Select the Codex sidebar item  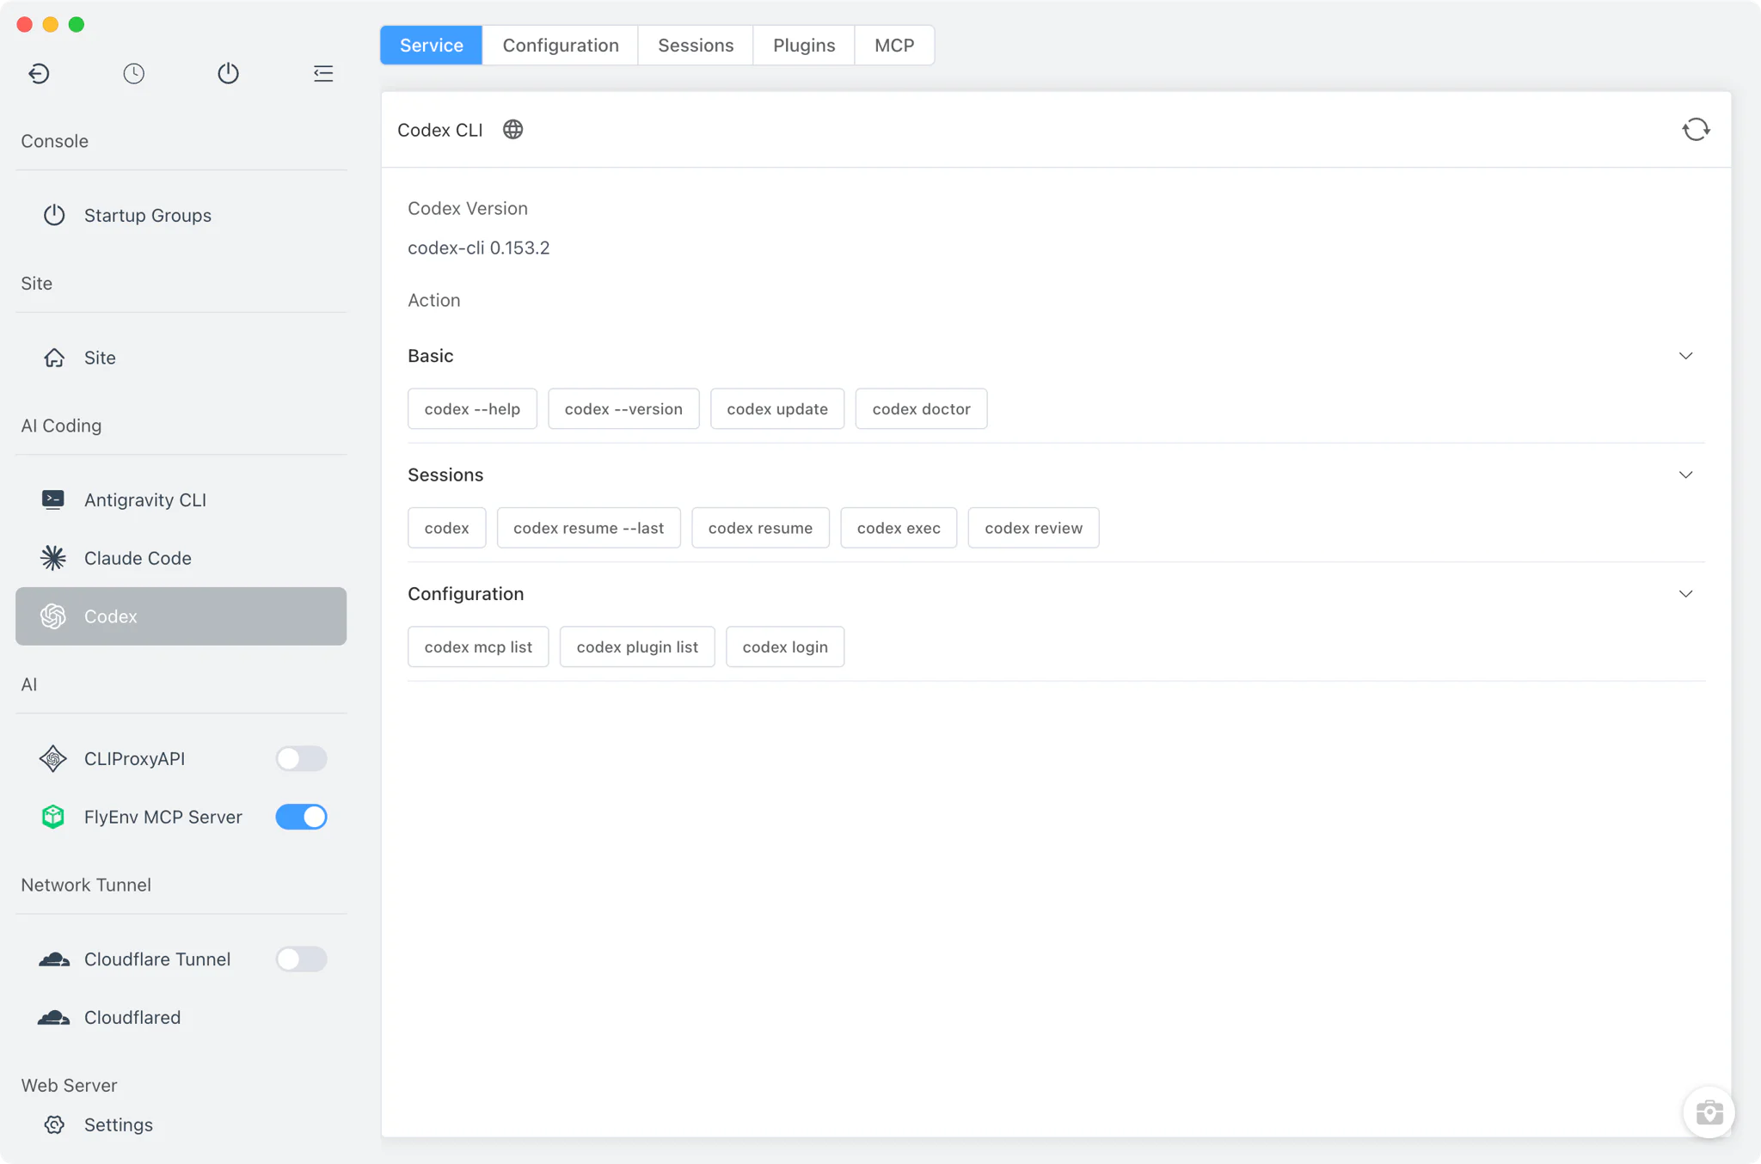pos(181,616)
